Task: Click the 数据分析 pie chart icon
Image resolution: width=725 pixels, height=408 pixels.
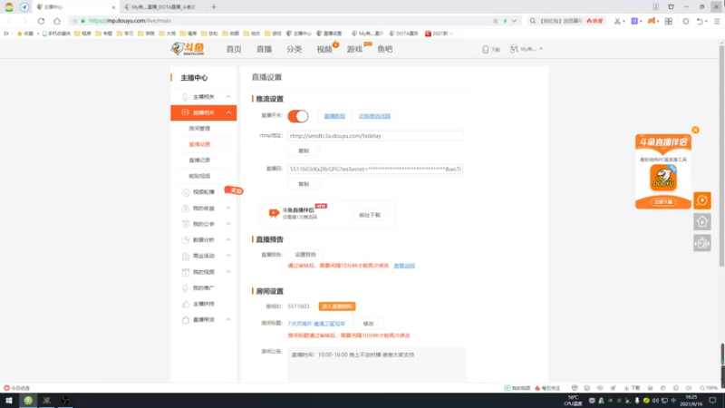Action: pos(186,240)
